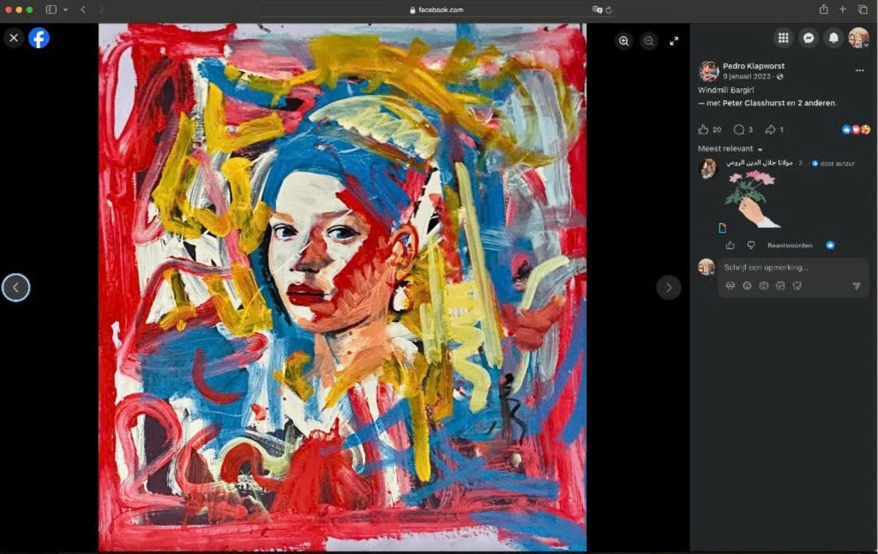Image resolution: width=878 pixels, height=554 pixels.
Task: Open the notifications bell
Action: [x=833, y=38]
